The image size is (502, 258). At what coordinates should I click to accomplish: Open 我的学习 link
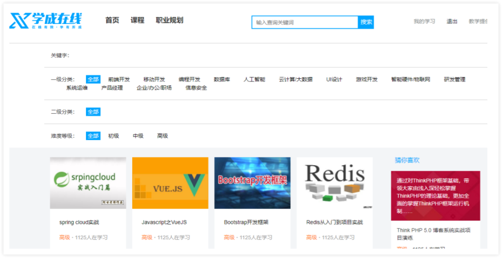point(424,22)
